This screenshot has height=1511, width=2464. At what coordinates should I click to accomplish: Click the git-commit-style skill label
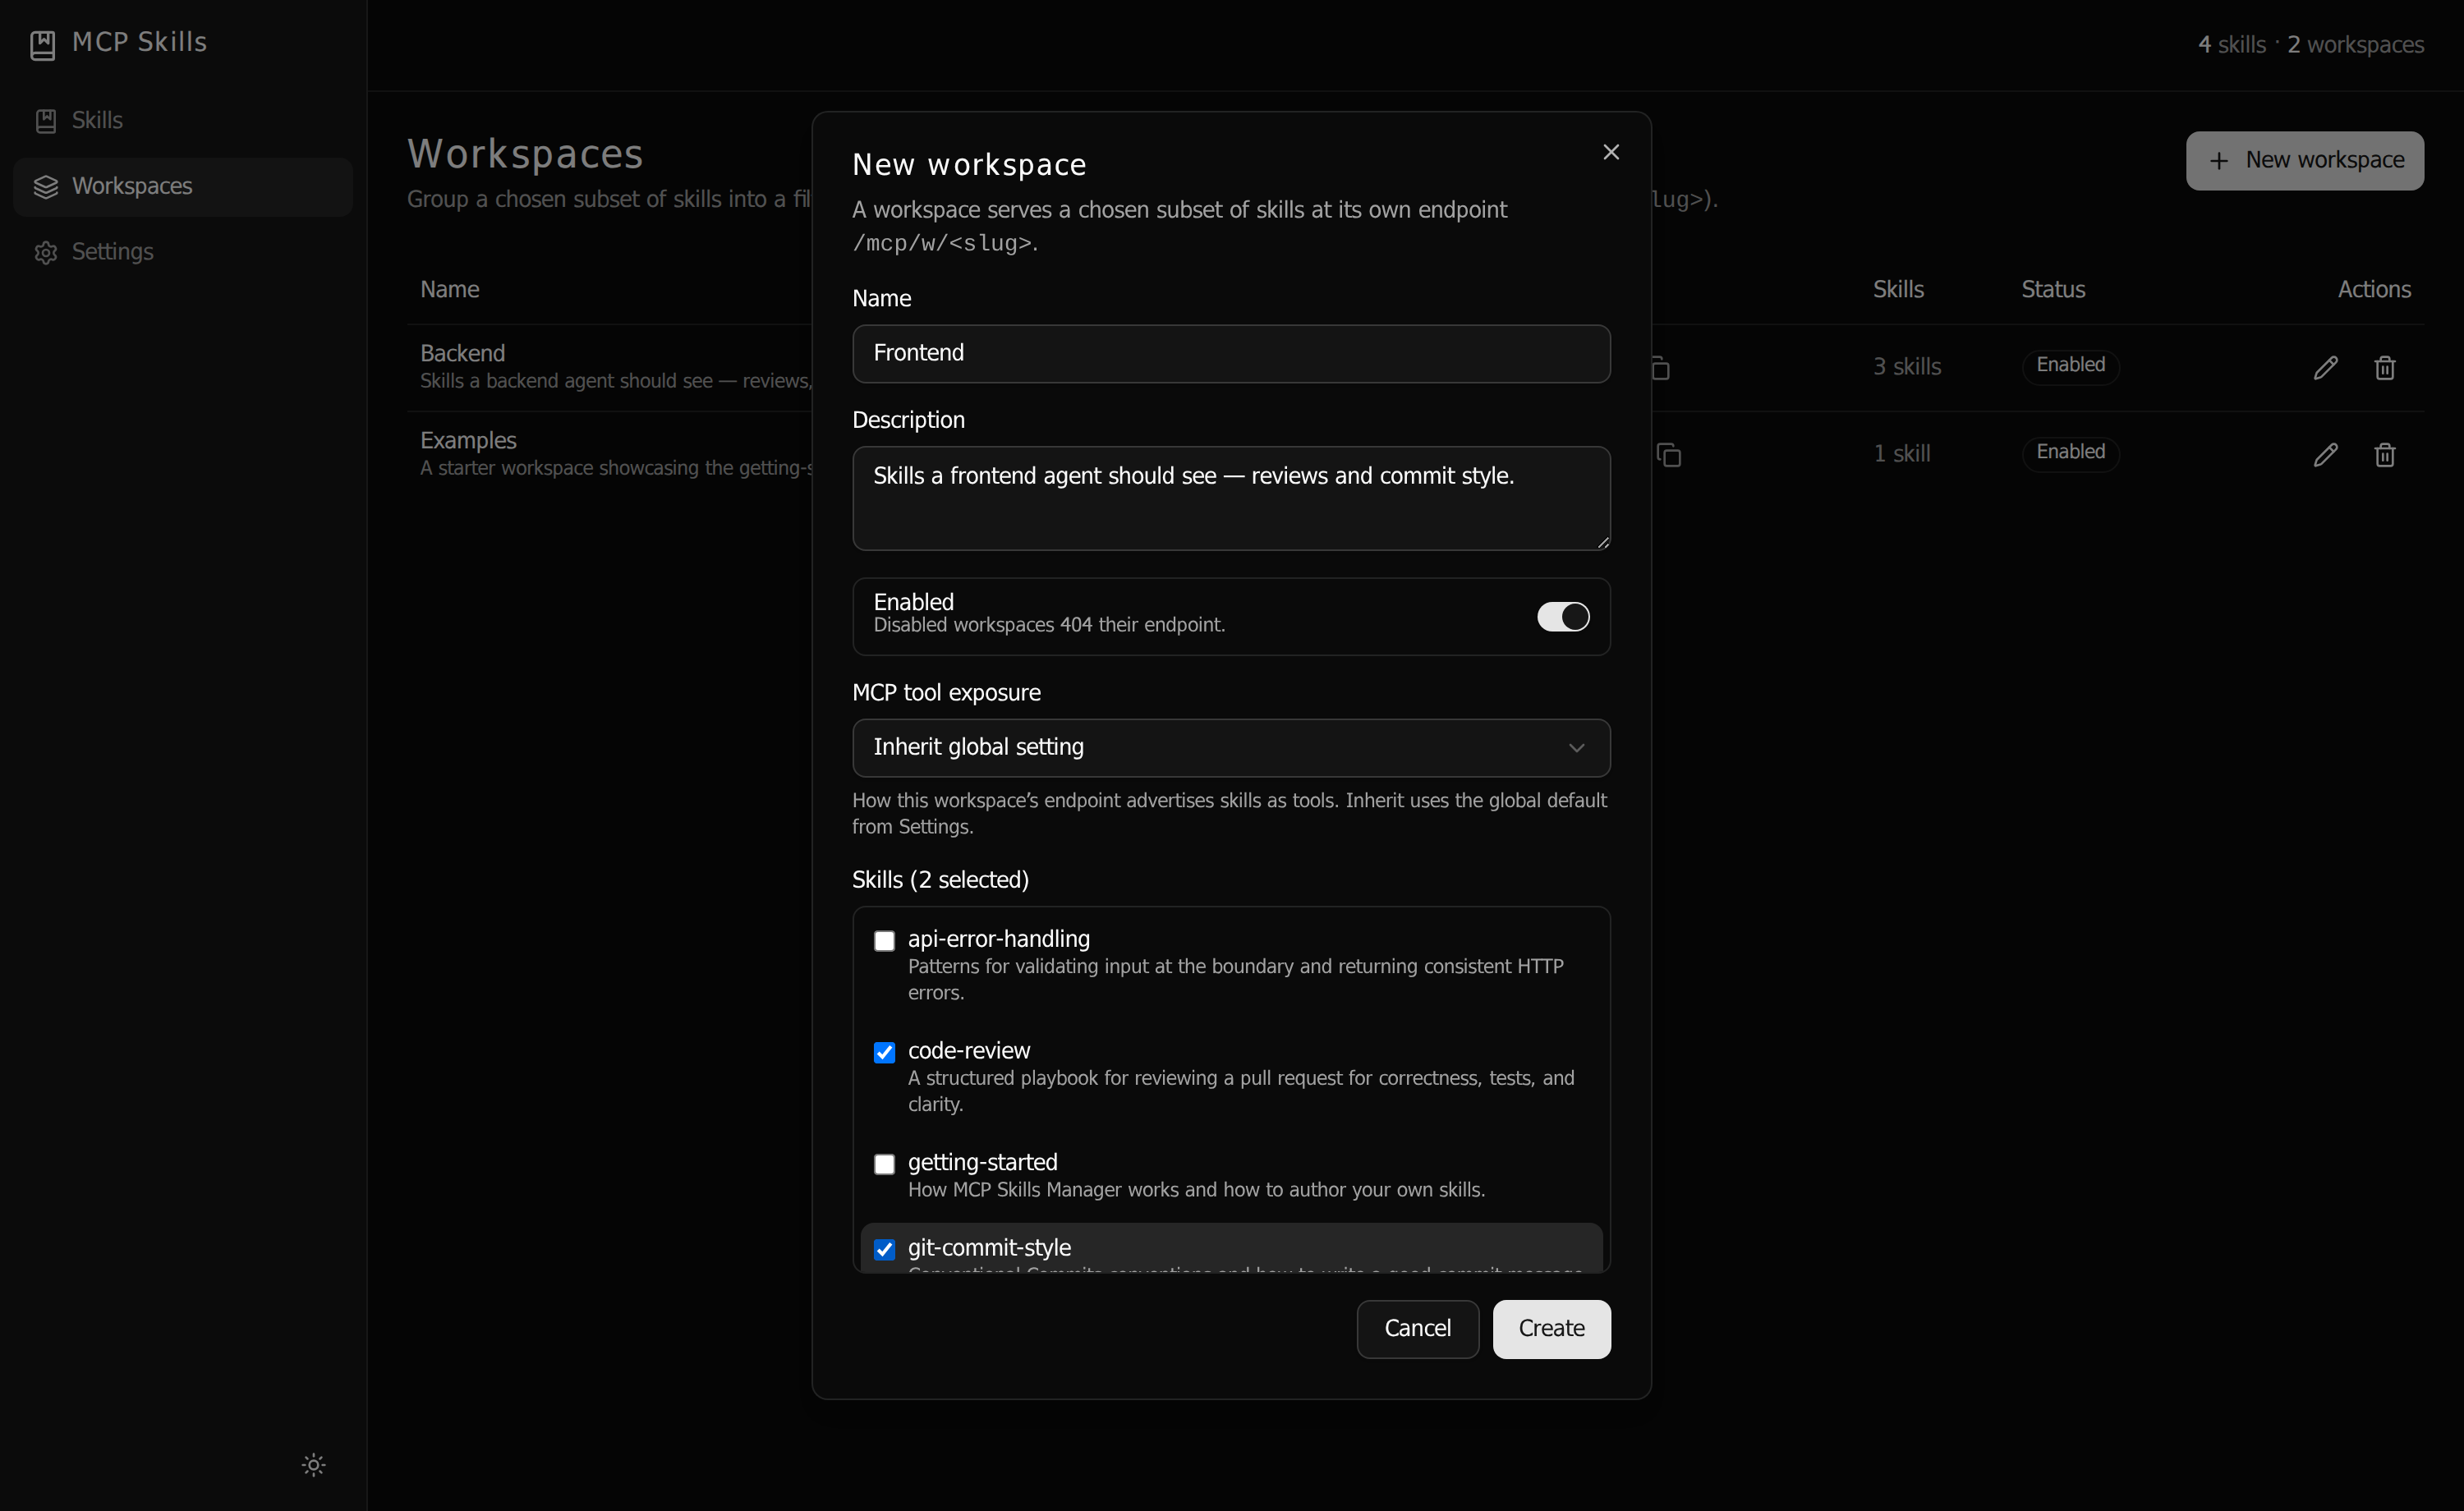pyautogui.click(x=989, y=1248)
